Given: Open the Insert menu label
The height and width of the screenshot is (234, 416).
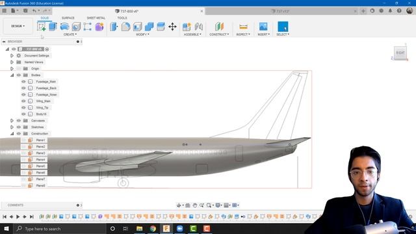Looking at the screenshot, I should (263, 34).
